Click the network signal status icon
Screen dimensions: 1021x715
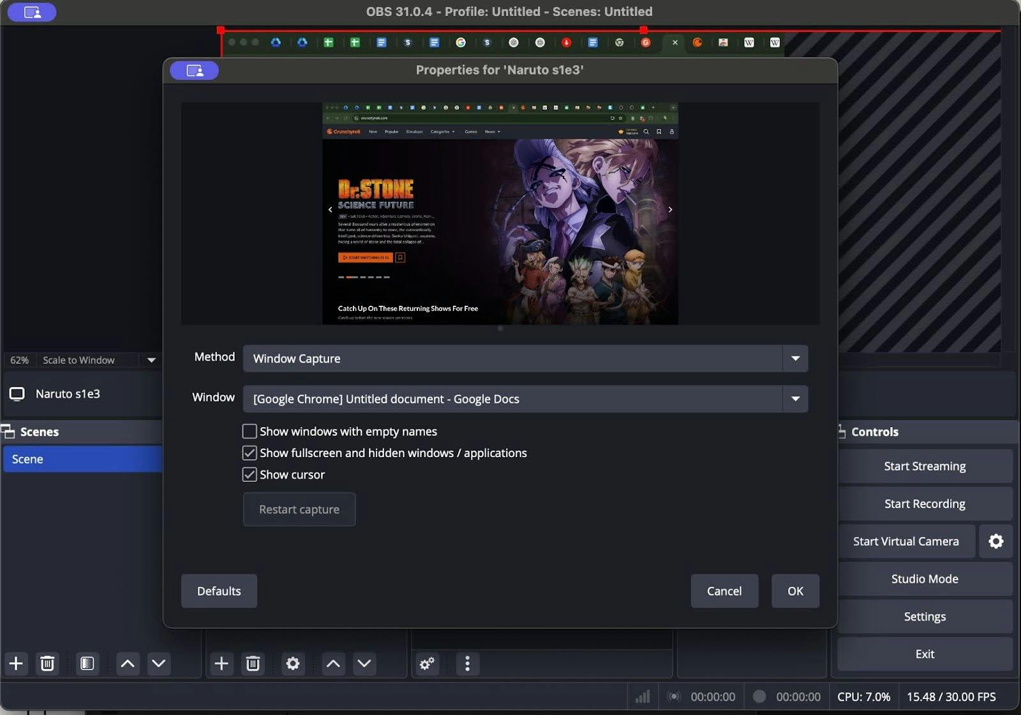coord(643,696)
